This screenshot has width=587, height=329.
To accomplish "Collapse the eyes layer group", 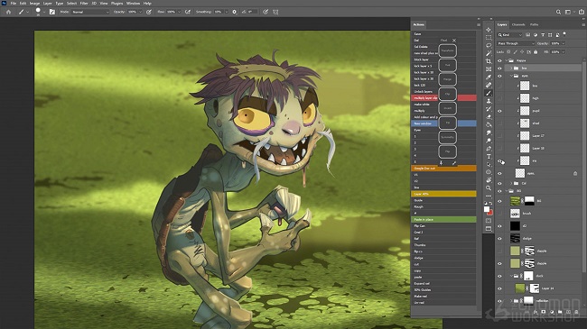I will pos(511,76).
